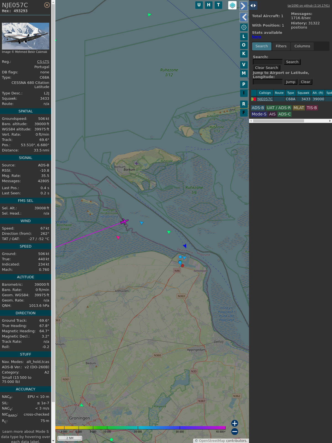Screen dimensions: 332x443
Task: Toggle ADS-B source legend
Action: point(258,108)
